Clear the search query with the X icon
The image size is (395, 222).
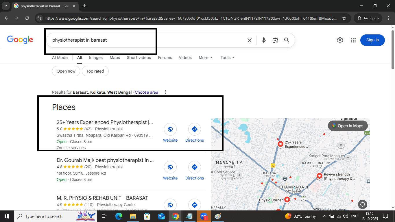[x=249, y=40]
